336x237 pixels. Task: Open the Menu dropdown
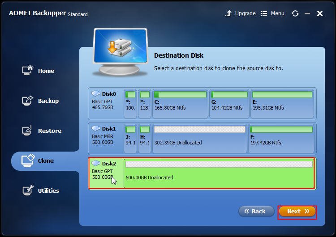pos(272,13)
